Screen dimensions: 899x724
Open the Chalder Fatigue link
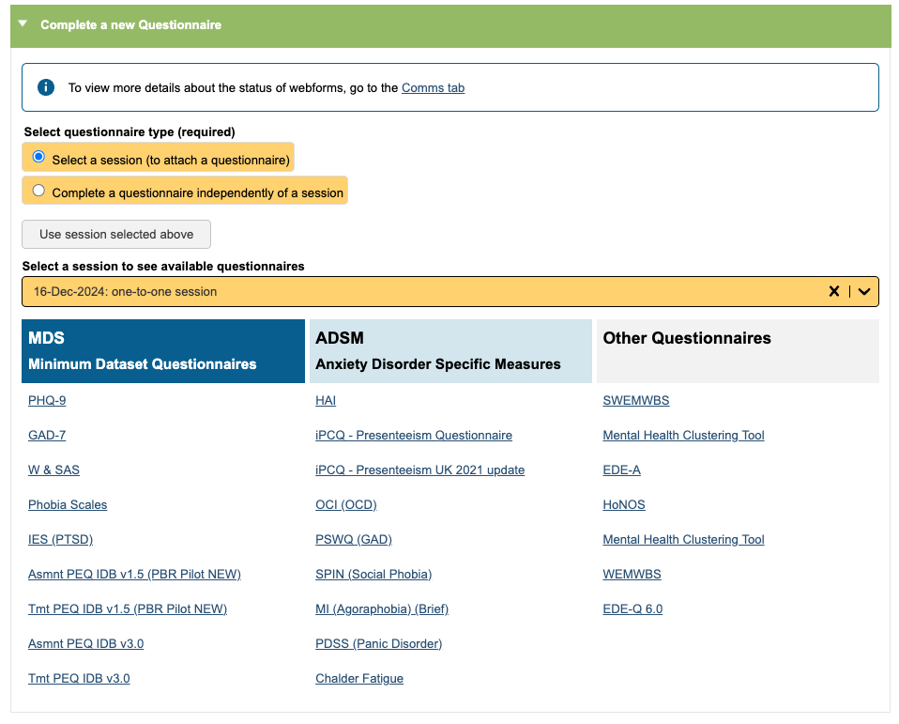pyautogui.click(x=359, y=679)
